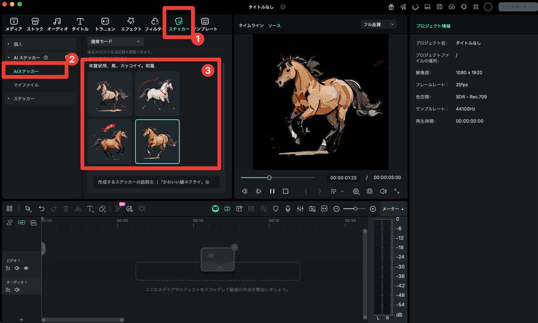Screen dimensions: 538x323
Task: Switch to the タイムライン preview tab
Action: (251, 25)
